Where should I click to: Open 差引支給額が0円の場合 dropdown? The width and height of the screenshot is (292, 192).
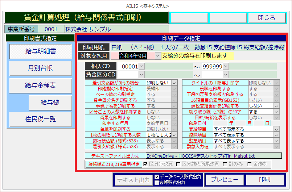click(174, 83)
